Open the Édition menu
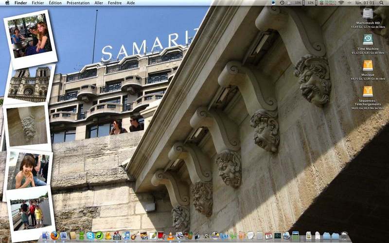 (x=55, y=3)
